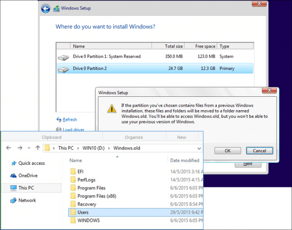Expand breadcrumb chevron before This PC
292x230 pixels.
[x=54, y=148]
